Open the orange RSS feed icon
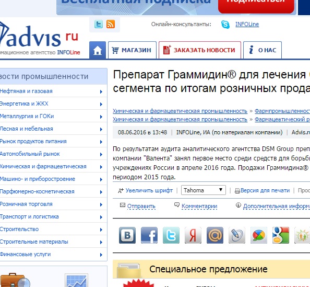 coord(111,24)
